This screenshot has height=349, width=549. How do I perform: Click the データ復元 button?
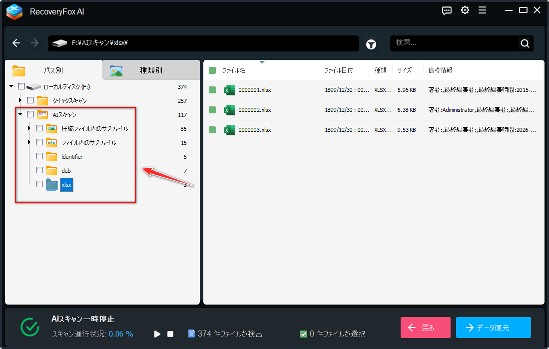493,328
